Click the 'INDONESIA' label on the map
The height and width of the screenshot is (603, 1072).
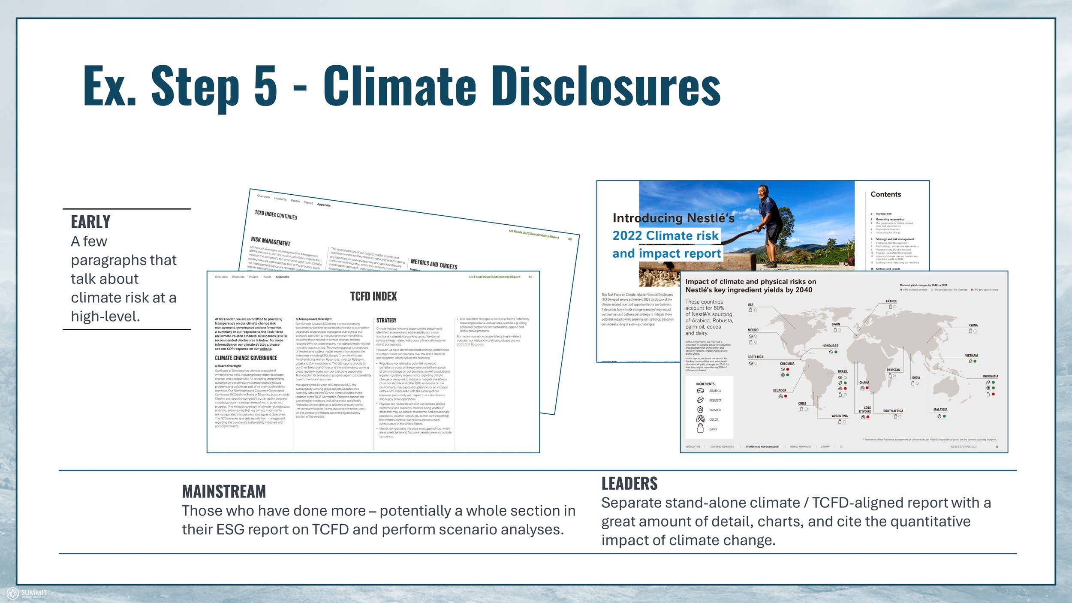(x=990, y=376)
